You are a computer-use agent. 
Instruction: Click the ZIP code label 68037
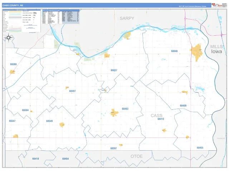pyautogui.click(x=114, y=70)
